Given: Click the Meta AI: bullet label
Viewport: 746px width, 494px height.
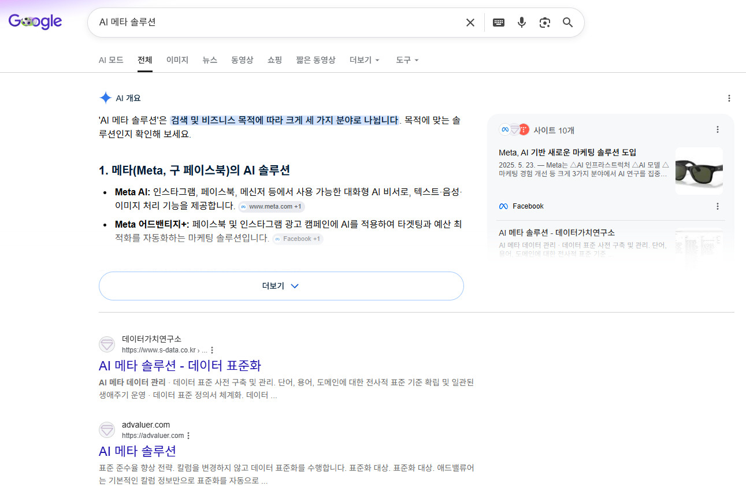Looking at the screenshot, I should tap(132, 192).
